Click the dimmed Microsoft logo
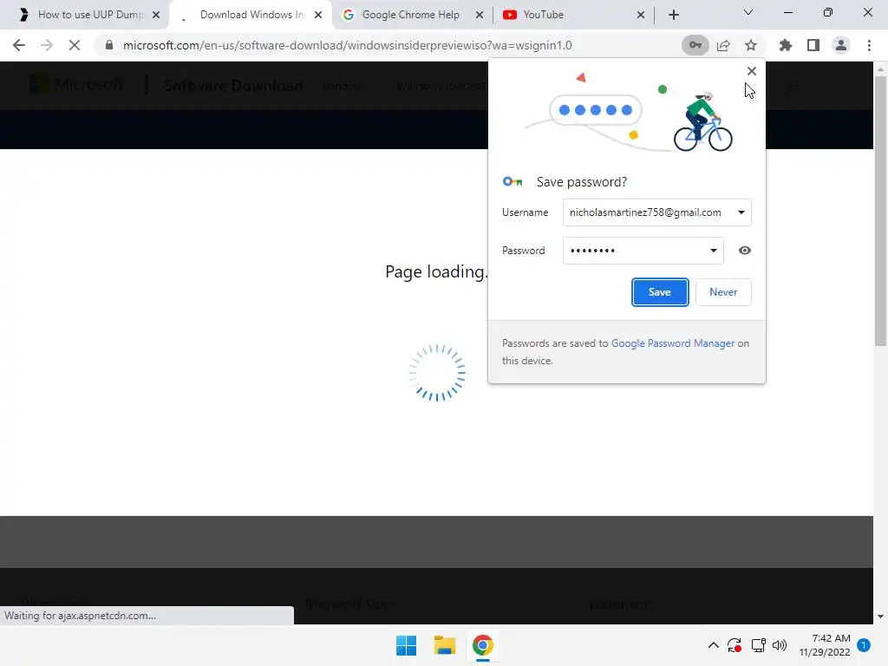 (76, 85)
